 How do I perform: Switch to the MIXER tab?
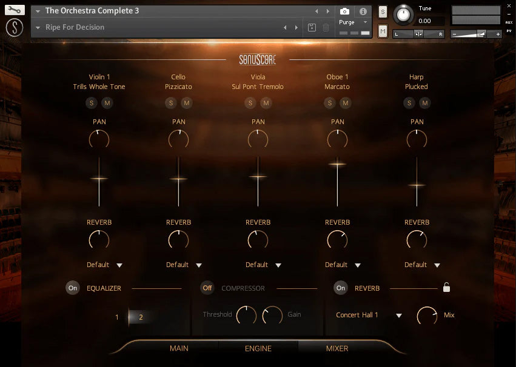coord(337,348)
